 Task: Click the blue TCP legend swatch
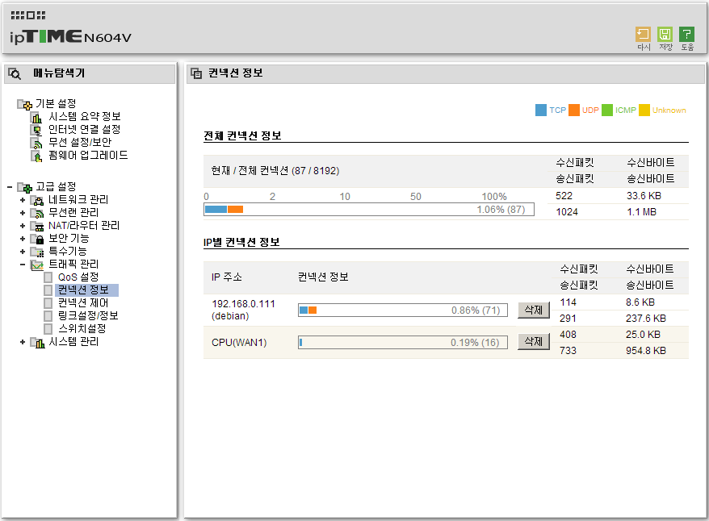click(x=541, y=110)
